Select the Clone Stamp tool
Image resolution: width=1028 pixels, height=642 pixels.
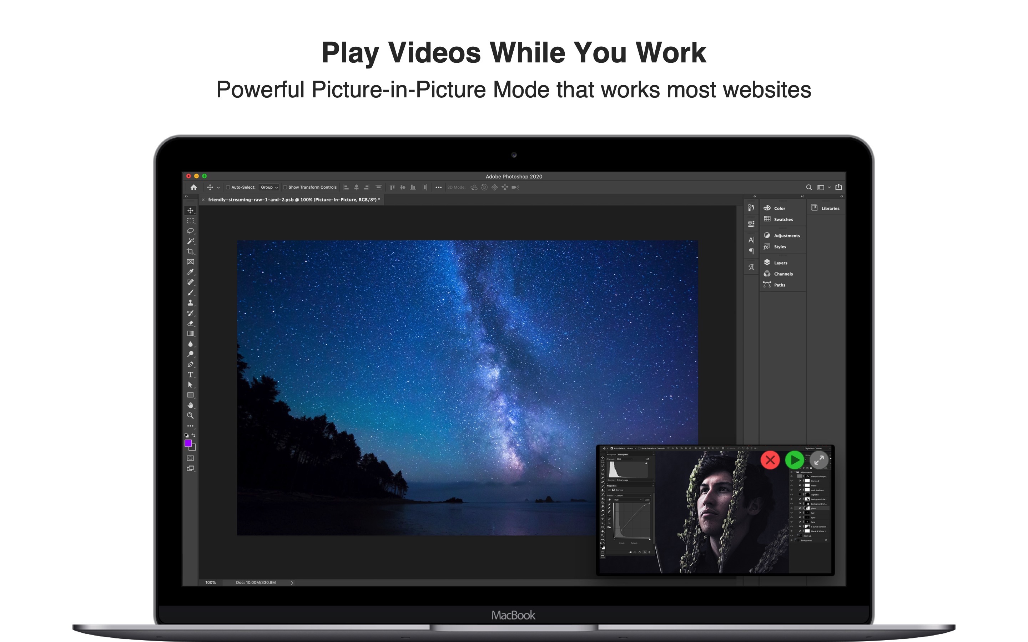[x=190, y=303]
